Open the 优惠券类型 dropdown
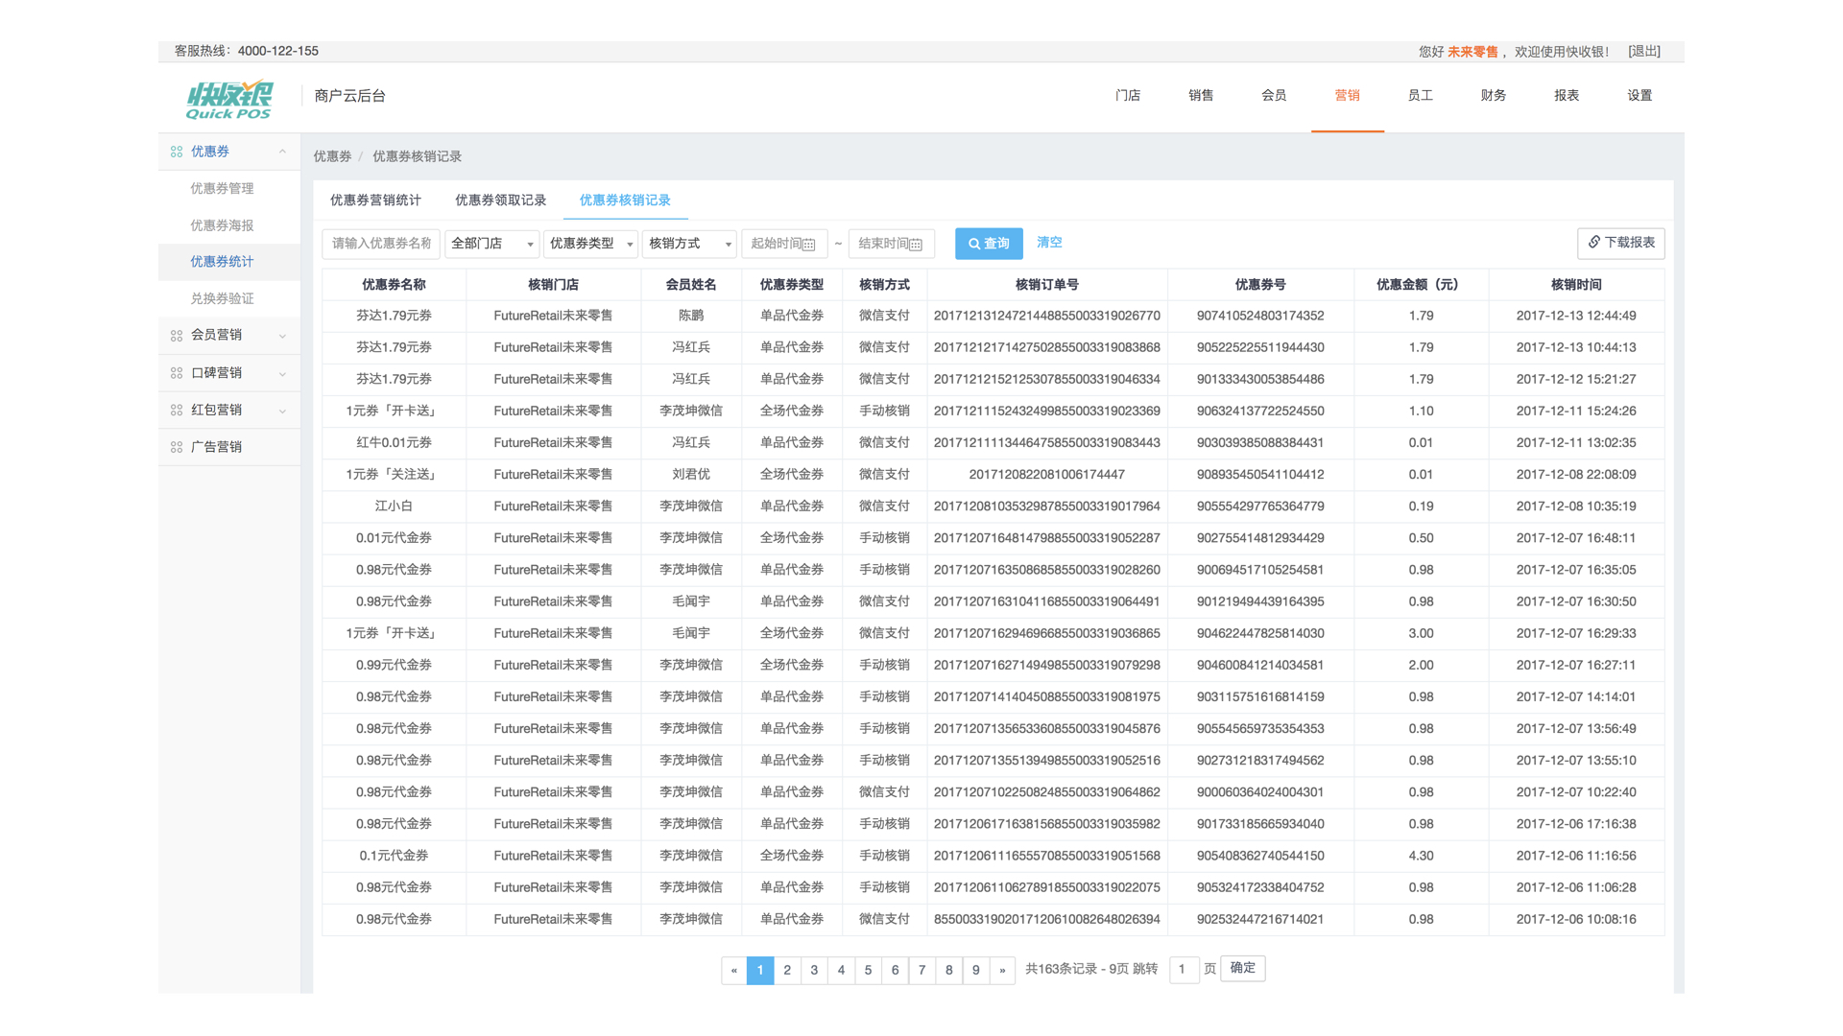The width and height of the screenshot is (1843, 1036). 590,244
